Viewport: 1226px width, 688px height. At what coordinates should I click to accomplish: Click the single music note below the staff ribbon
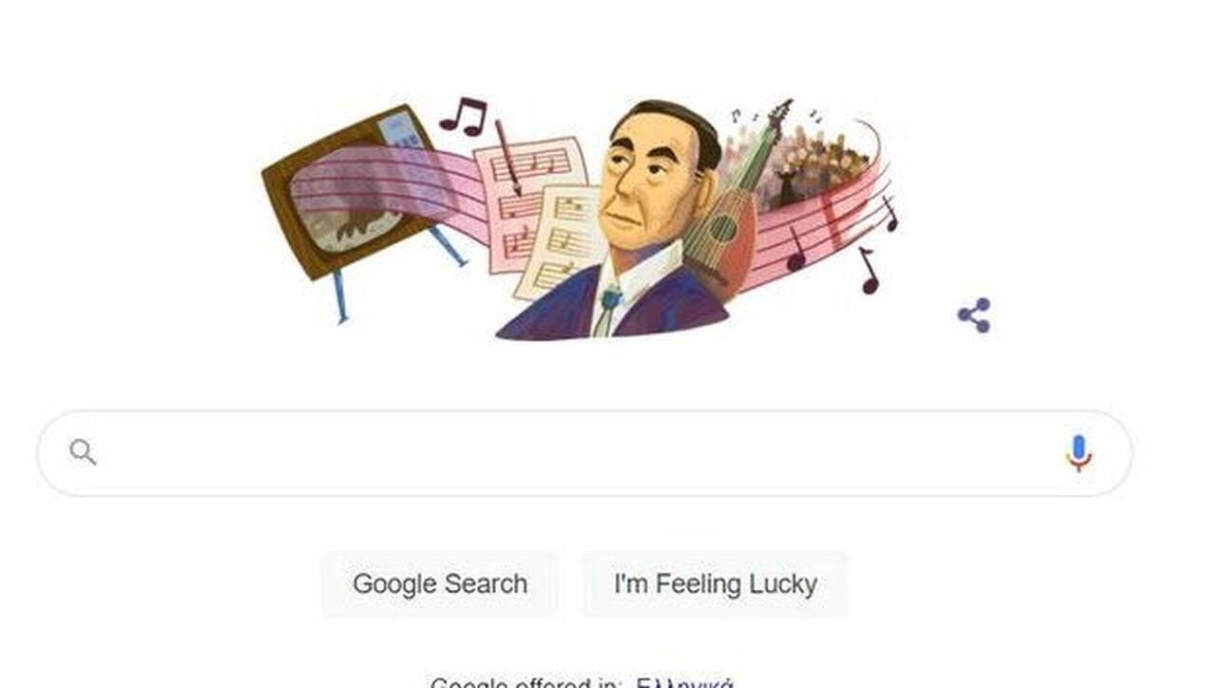(x=868, y=271)
